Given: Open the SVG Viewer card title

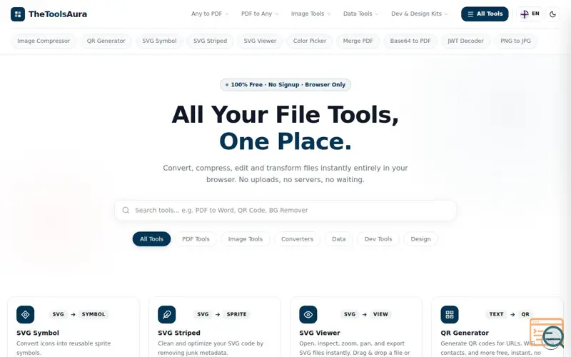Looking at the screenshot, I should 320,333.
